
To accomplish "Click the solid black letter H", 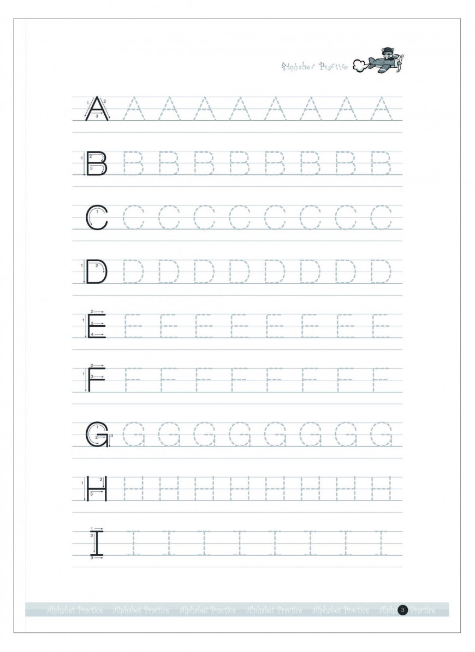I will (97, 488).
